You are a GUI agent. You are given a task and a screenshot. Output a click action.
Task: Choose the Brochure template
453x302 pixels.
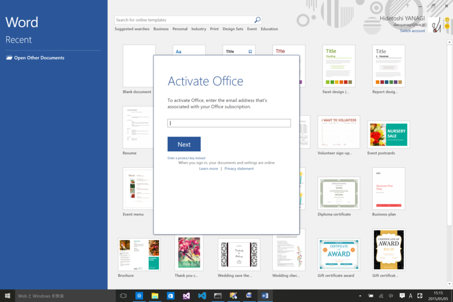(139, 254)
